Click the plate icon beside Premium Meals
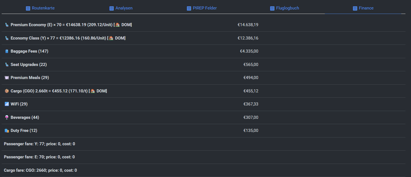Image resolution: width=411 pixels, height=177 pixels. 7,78
